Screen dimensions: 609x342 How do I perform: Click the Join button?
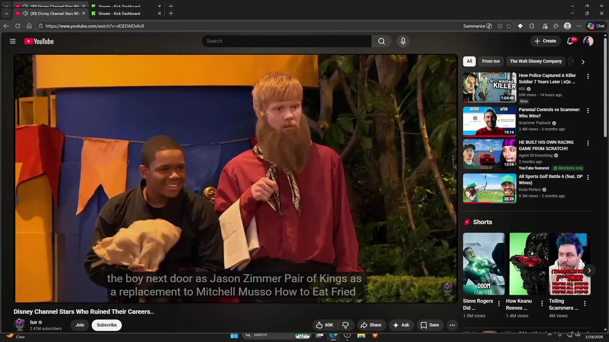click(79, 325)
